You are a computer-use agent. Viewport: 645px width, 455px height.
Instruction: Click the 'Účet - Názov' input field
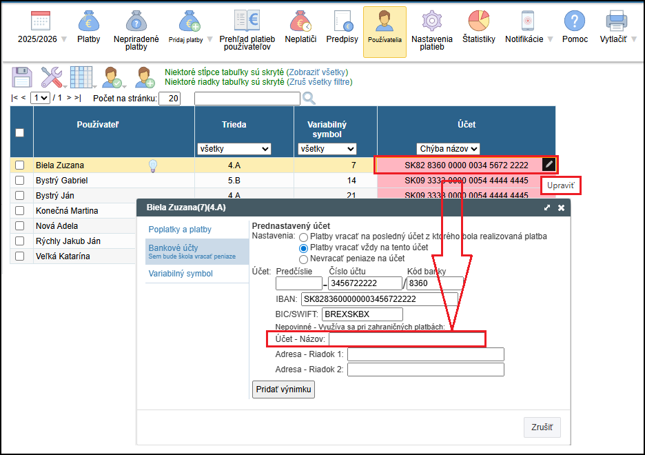pyautogui.click(x=407, y=339)
